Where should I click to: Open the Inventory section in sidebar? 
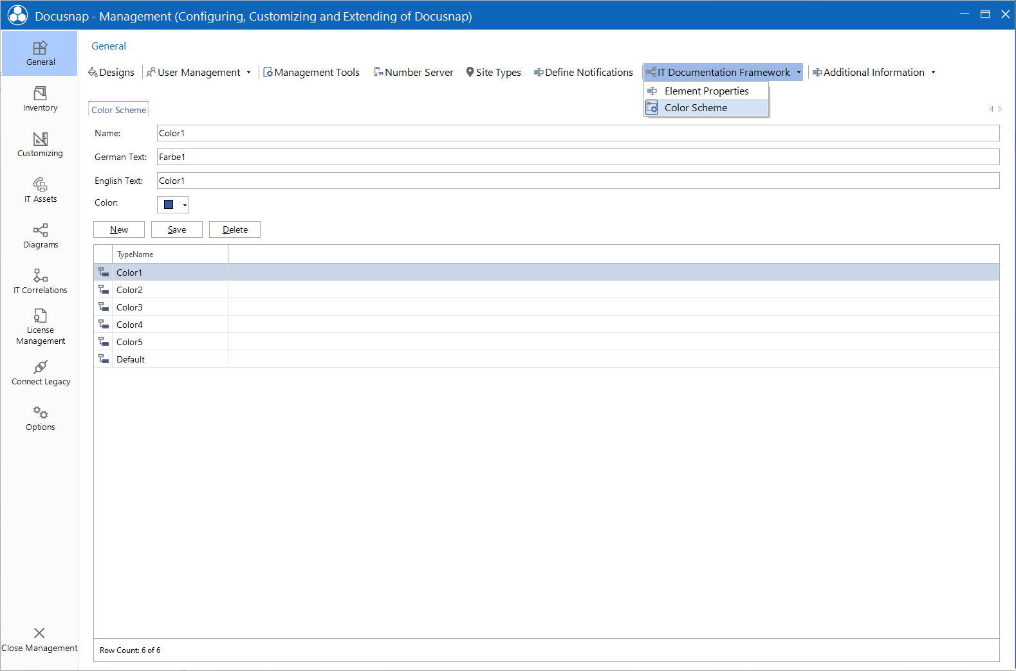pyautogui.click(x=40, y=99)
